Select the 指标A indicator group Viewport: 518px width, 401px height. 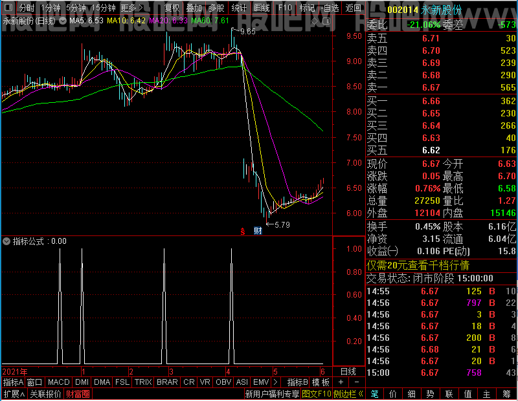tap(13, 382)
